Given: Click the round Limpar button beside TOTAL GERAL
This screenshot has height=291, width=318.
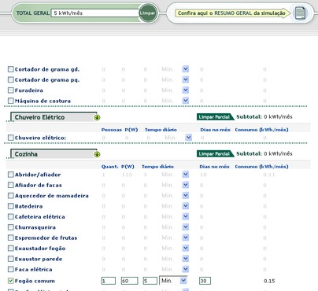Looking at the screenshot, I should (148, 13).
